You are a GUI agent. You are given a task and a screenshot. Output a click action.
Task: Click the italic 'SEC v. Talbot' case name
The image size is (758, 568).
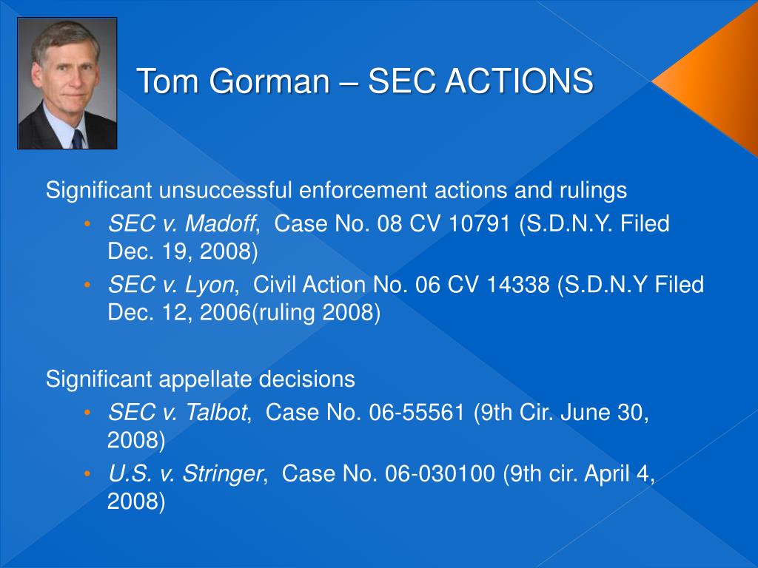click(178, 413)
